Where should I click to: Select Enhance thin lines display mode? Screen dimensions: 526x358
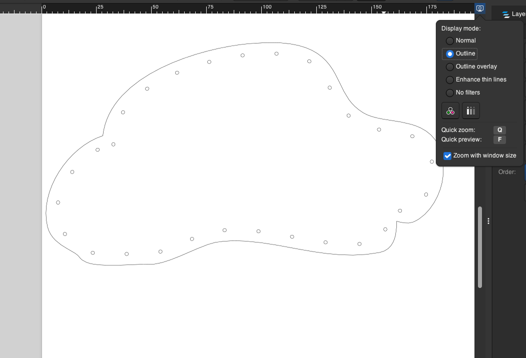click(476, 80)
